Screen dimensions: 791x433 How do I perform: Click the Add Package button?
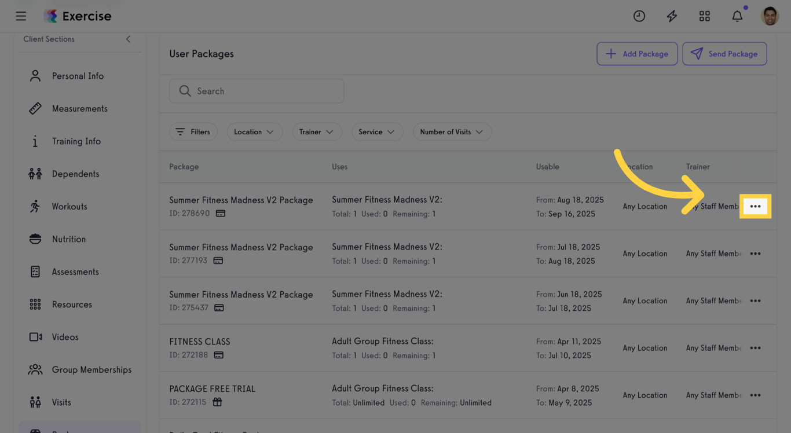coord(637,54)
